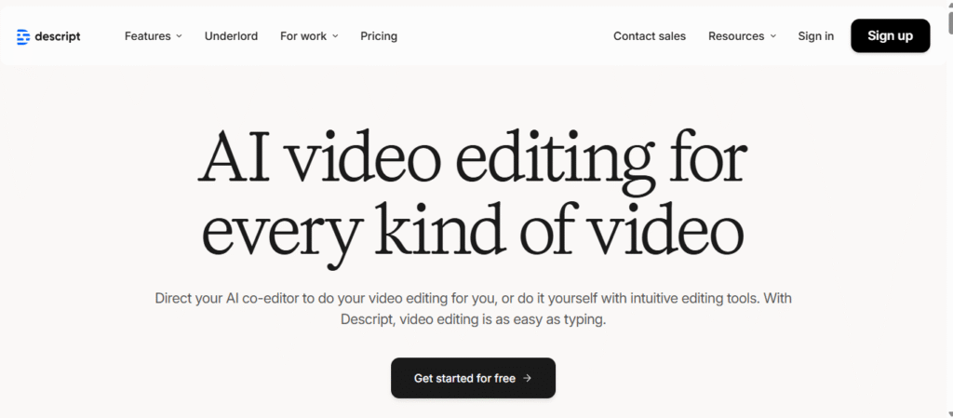Expand the For work dropdown chevron

point(335,36)
